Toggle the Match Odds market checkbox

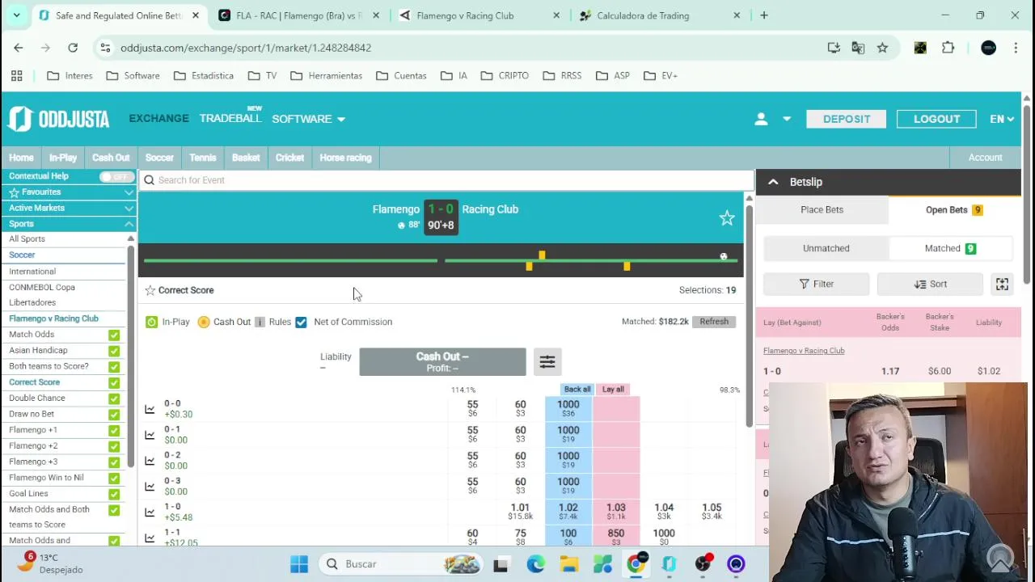click(x=114, y=335)
